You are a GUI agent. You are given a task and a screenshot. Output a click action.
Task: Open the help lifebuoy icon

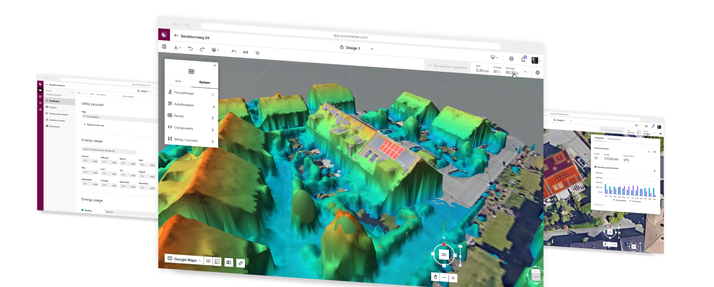pyautogui.click(x=511, y=59)
